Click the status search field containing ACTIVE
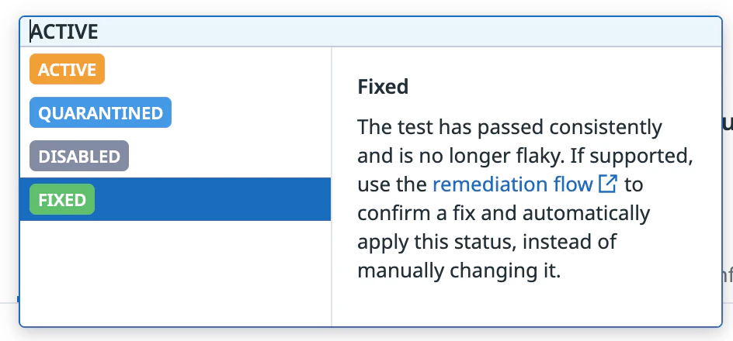733x341 pixels. [233, 32]
